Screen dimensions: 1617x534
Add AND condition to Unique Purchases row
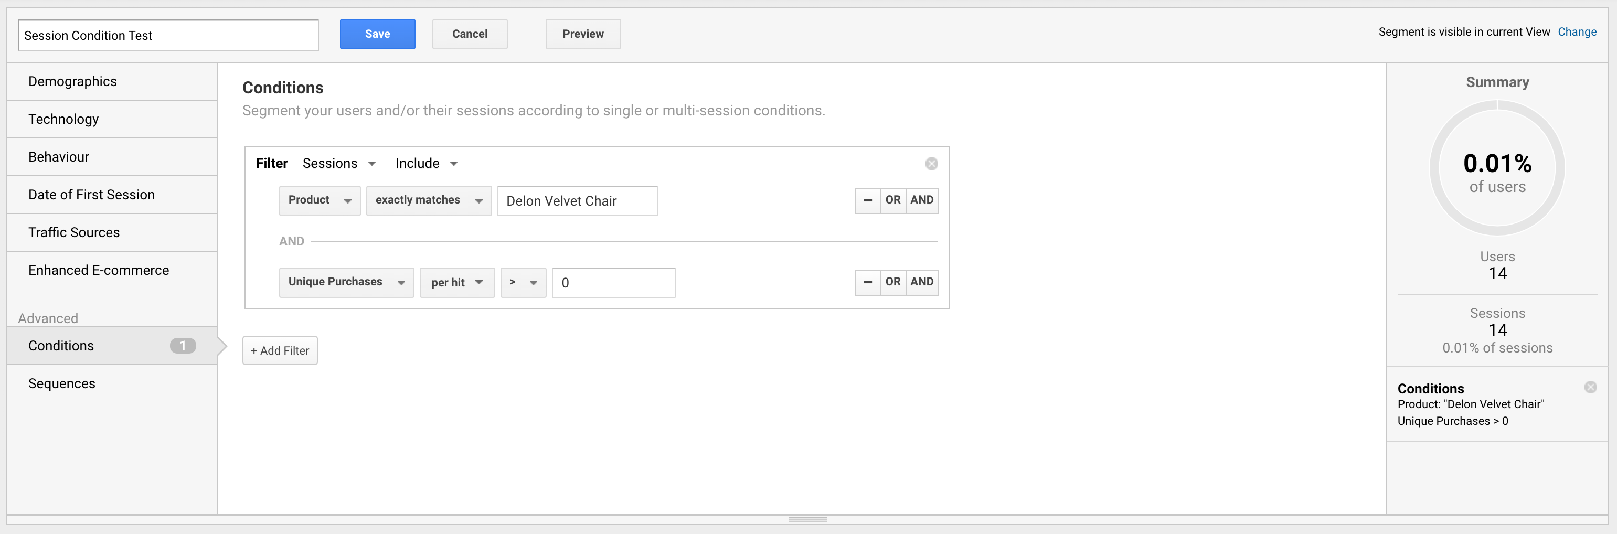pyautogui.click(x=921, y=282)
